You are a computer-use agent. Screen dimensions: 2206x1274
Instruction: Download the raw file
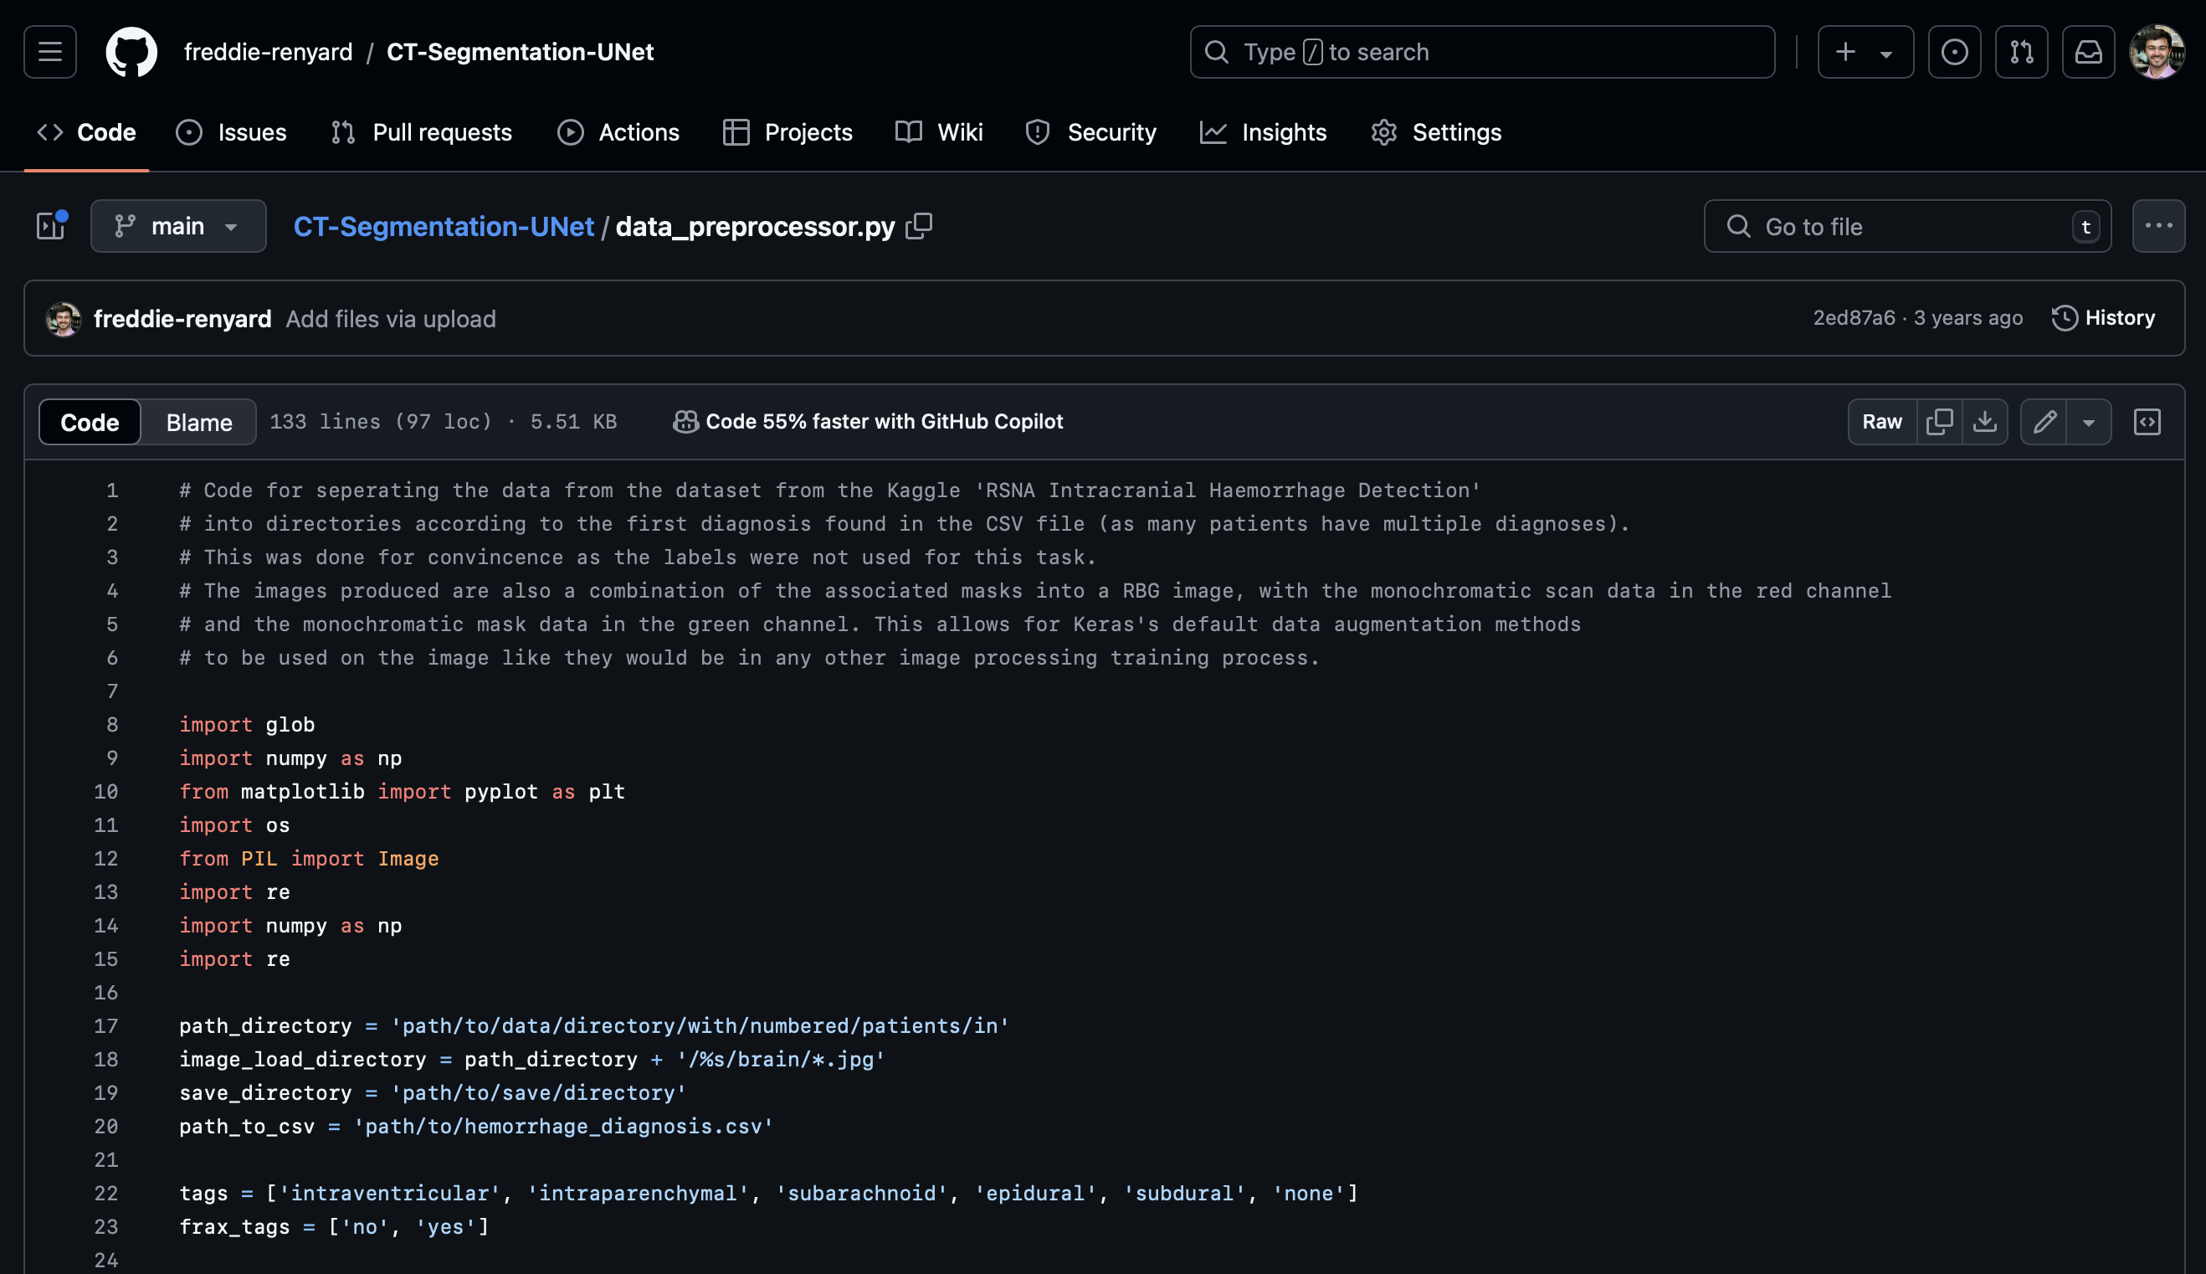(x=1985, y=422)
